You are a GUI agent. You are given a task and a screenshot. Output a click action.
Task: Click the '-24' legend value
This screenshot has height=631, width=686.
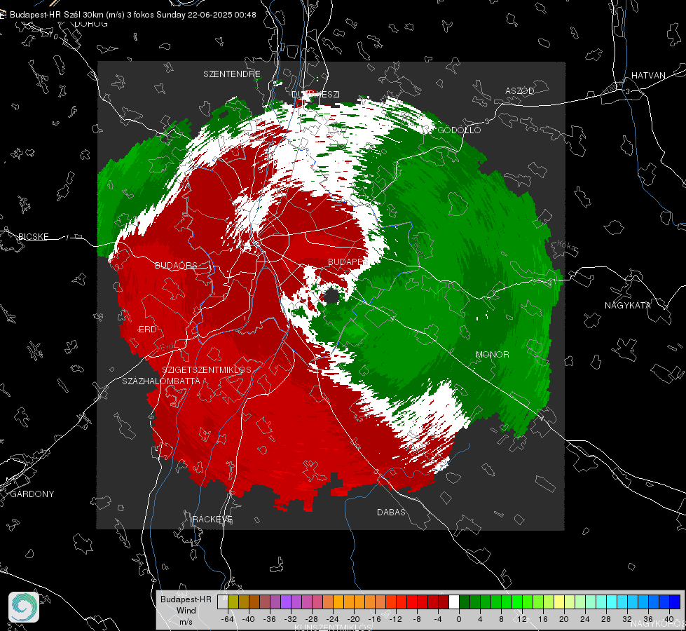click(333, 619)
